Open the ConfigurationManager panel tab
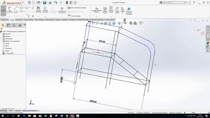Viewport: 210px width, 118px height. click(x=14, y=25)
